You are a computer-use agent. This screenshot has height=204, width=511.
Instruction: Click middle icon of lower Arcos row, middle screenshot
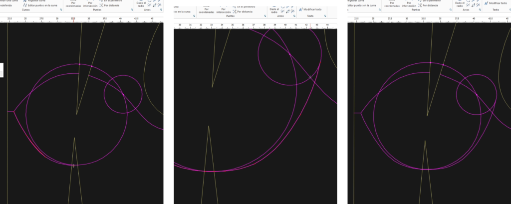point(287,11)
